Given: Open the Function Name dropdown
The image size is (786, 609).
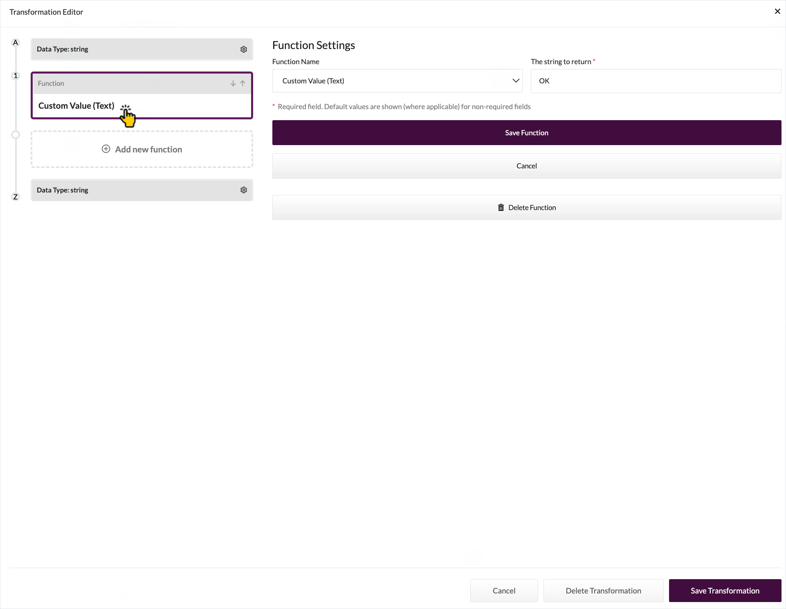Looking at the screenshot, I should point(397,81).
